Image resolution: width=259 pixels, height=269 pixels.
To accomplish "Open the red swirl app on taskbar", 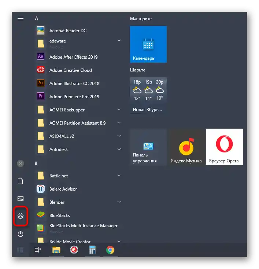I will [x=74, y=250].
